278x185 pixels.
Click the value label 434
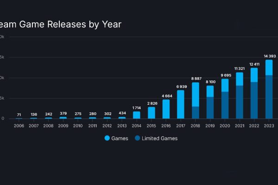pos(122,113)
